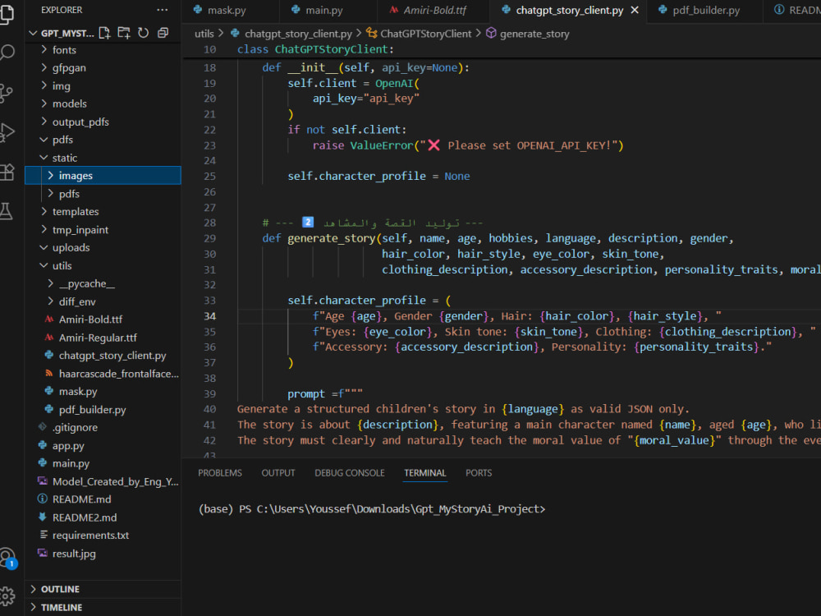The height and width of the screenshot is (616, 821).
Task: Collapse the uploads folder
Action: (x=103, y=248)
